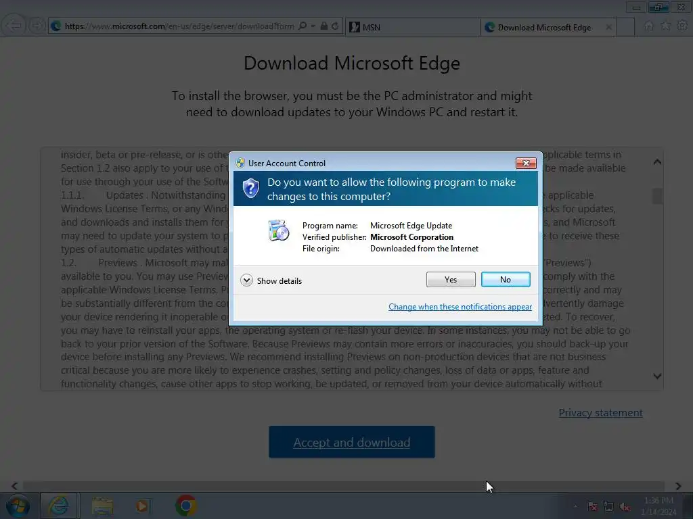Show hidden system tray icons arrow
The width and height of the screenshot is (693, 519).
click(x=575, y=507)
